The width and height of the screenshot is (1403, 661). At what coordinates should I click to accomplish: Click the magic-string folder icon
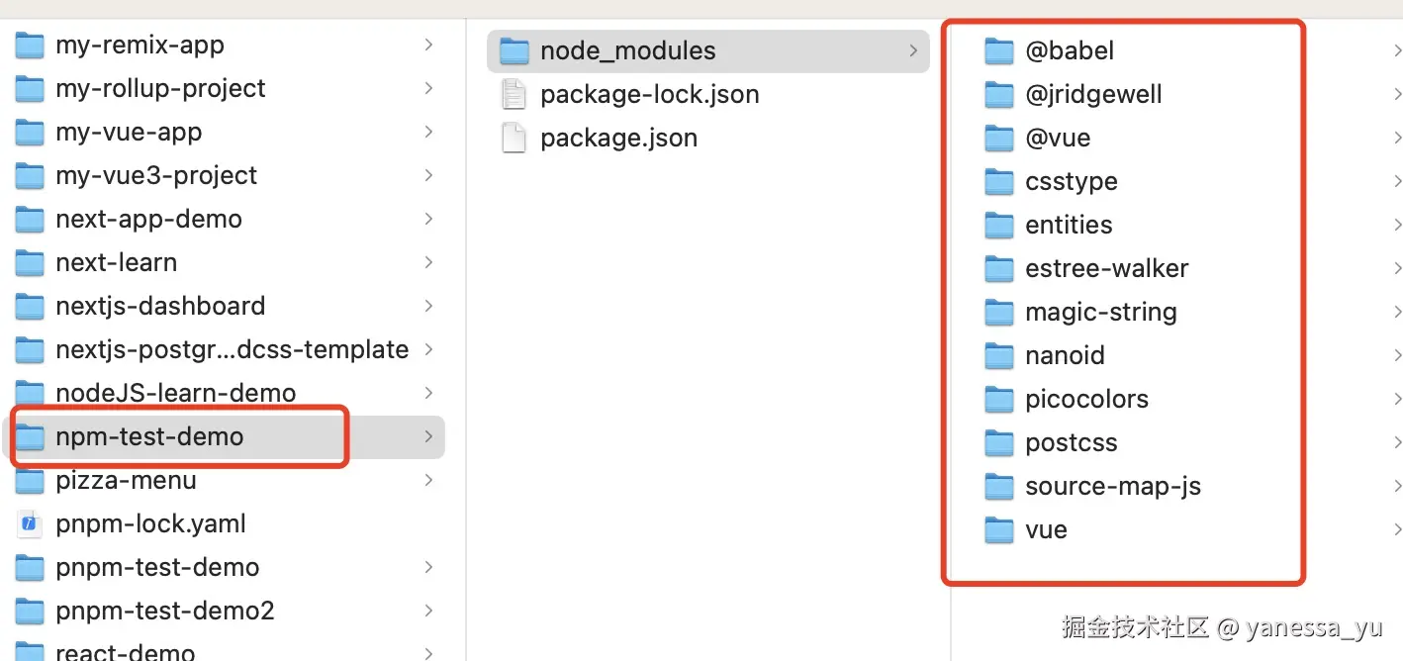[x=999, y=312]
